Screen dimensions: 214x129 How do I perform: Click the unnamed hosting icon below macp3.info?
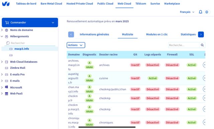click(11, 55)
